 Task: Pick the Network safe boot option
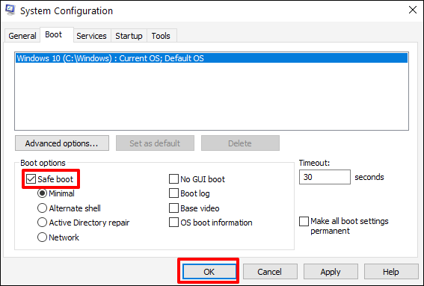[42, 237]
